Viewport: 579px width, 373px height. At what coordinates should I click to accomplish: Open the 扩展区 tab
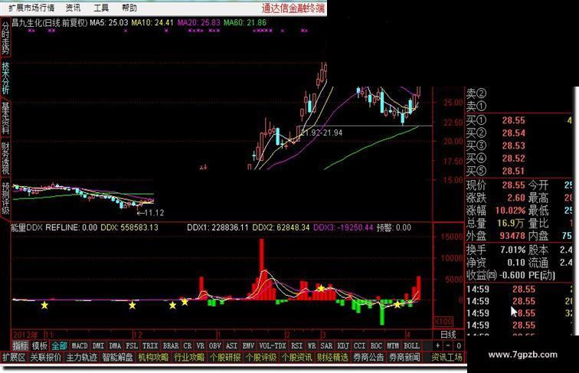(14, 358)
